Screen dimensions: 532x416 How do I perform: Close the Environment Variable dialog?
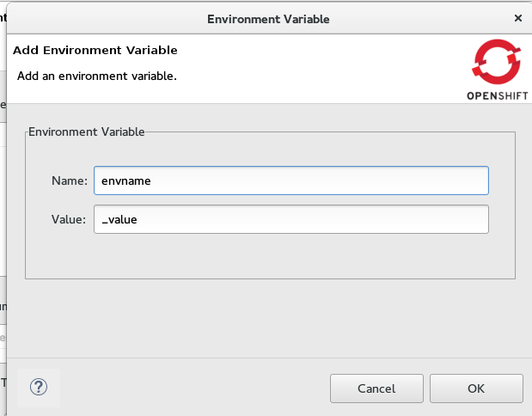click(517, 17)
